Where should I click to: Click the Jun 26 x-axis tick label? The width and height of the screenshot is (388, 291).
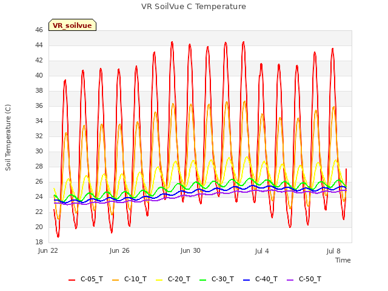119,250
